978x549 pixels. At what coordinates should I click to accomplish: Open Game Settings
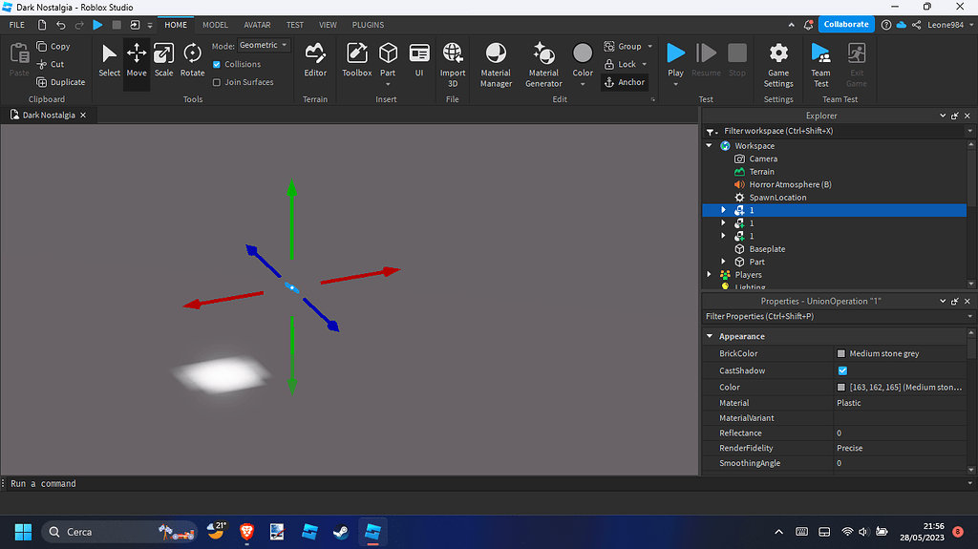778,65
